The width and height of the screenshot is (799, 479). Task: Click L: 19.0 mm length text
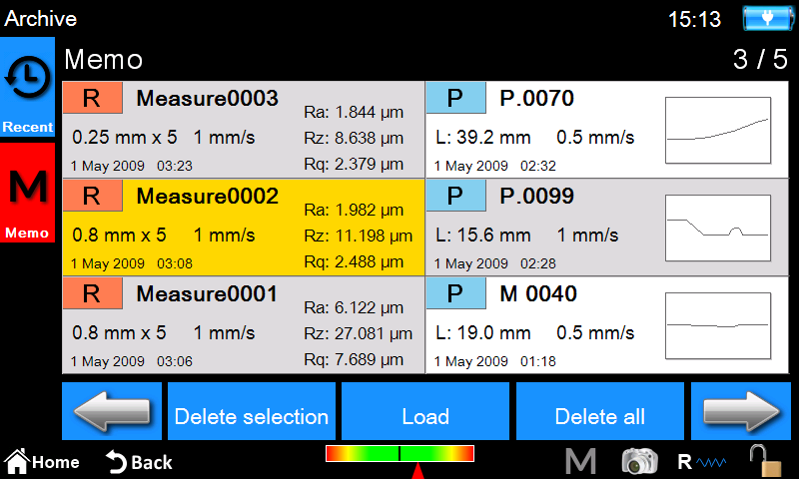pyautogui.click(x=483, y=333)
